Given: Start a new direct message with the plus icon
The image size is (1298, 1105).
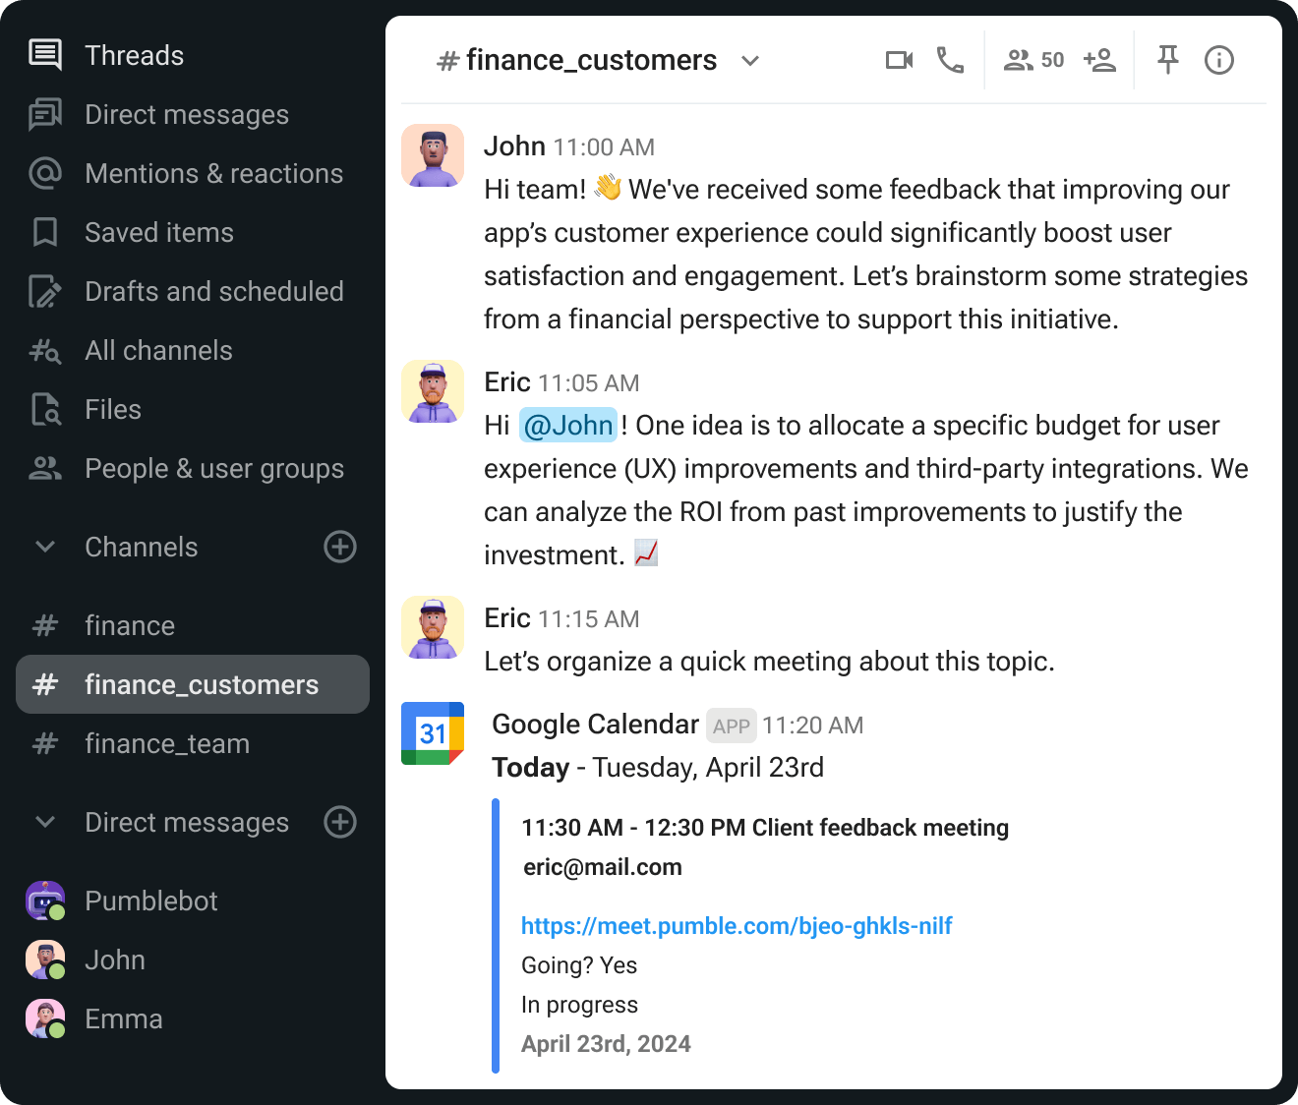Looking at the screenshot, I should click(x=340, y=822).
